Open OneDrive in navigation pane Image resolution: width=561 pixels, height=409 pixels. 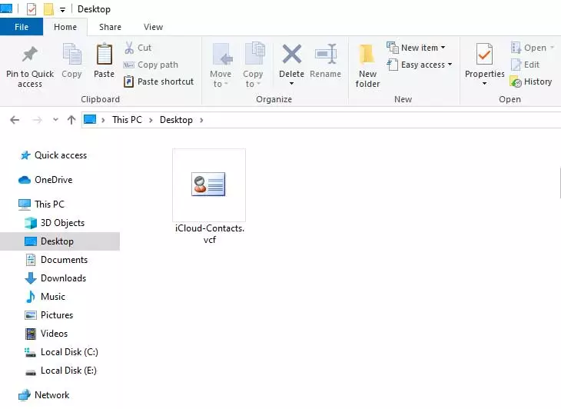(x=53, y=180)
